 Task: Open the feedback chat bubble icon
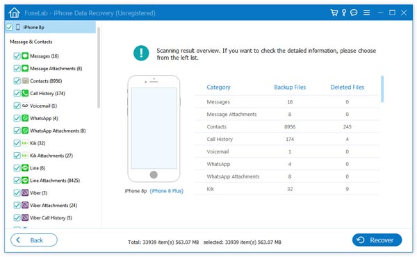point(354,13)
